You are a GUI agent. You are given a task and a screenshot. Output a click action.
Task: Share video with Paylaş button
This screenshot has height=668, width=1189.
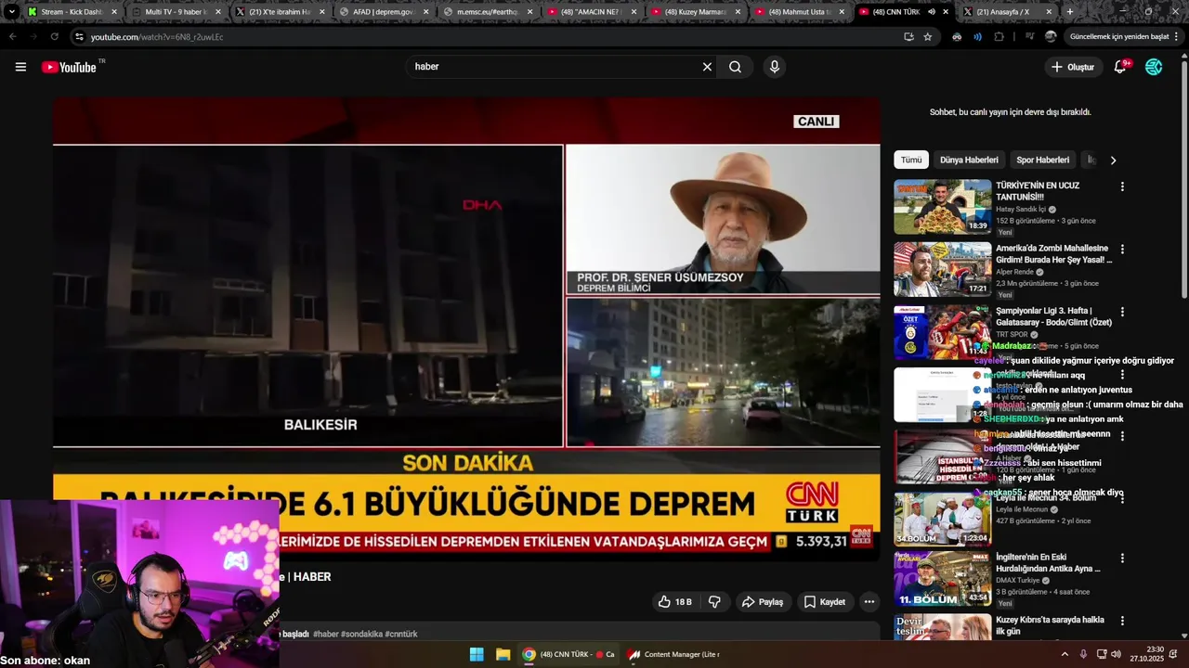[x=762, y=602]
